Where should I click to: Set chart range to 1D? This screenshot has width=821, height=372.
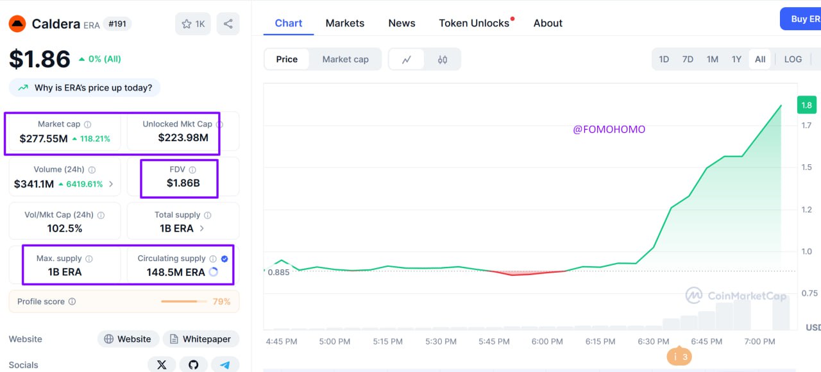(x=664, y=59)
